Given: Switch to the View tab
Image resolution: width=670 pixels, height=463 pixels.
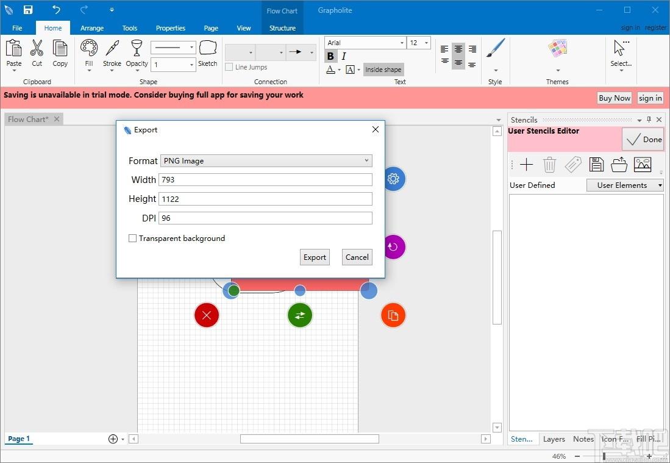Looking at the screenshot, I should tap(244, 28).
